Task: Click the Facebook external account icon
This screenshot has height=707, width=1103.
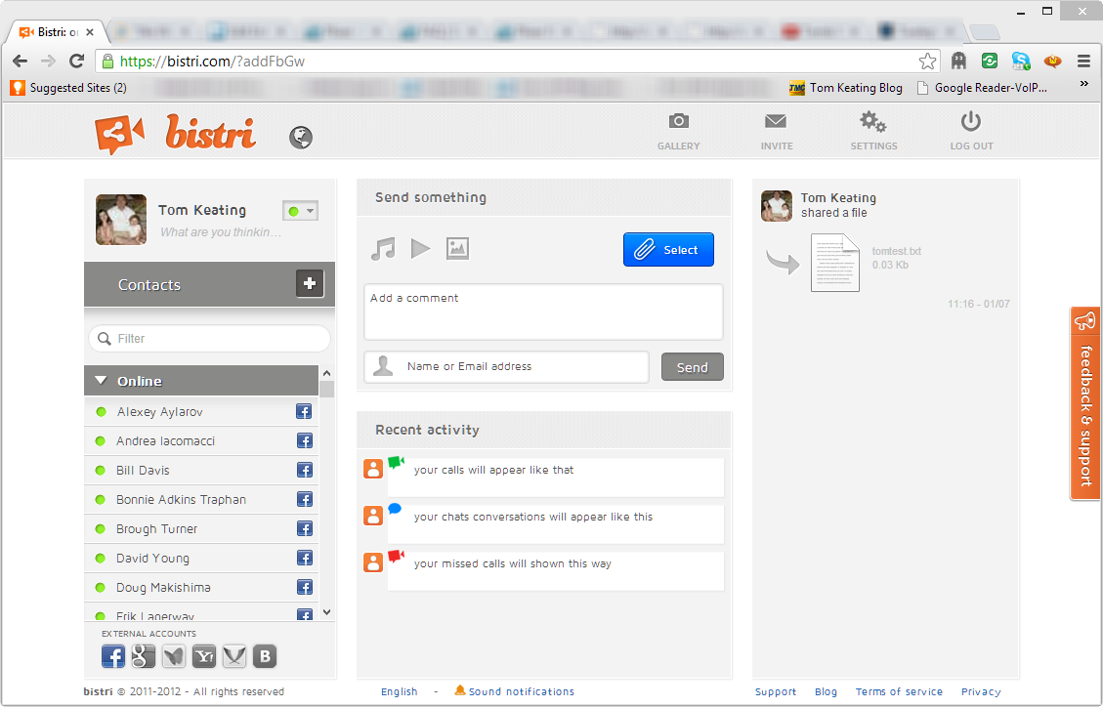Action: pyautogui.click(x=113, y=656)
